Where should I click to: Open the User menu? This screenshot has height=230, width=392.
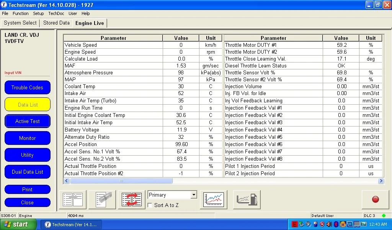click(x=73, y=13)
